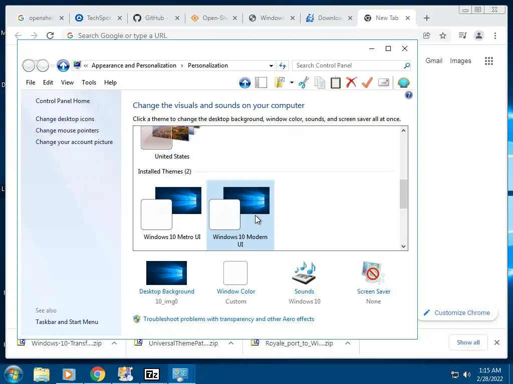Click Show all downloads button
Image resolution: width=513 pixels, height=384 pixels.
pos(468,342)
